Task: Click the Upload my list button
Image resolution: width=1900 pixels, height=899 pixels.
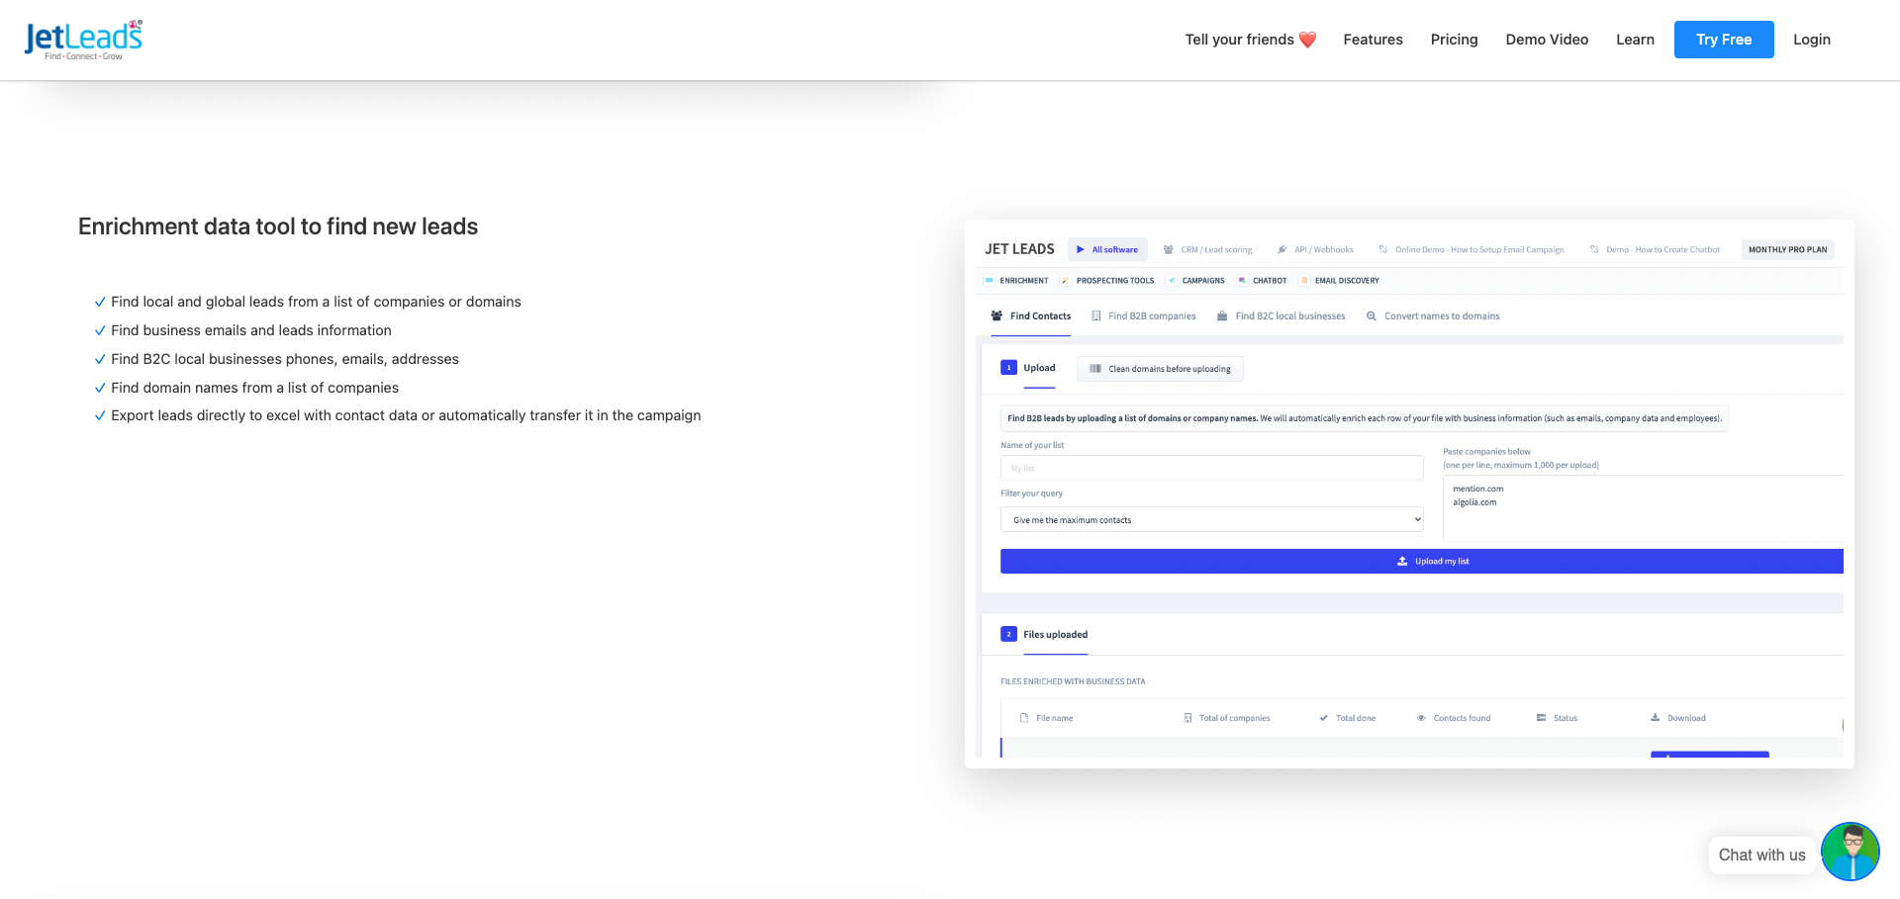Action: click(1421, 561)
